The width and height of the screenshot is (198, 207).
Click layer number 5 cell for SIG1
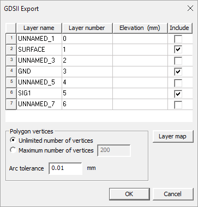(x=87, y=93)
